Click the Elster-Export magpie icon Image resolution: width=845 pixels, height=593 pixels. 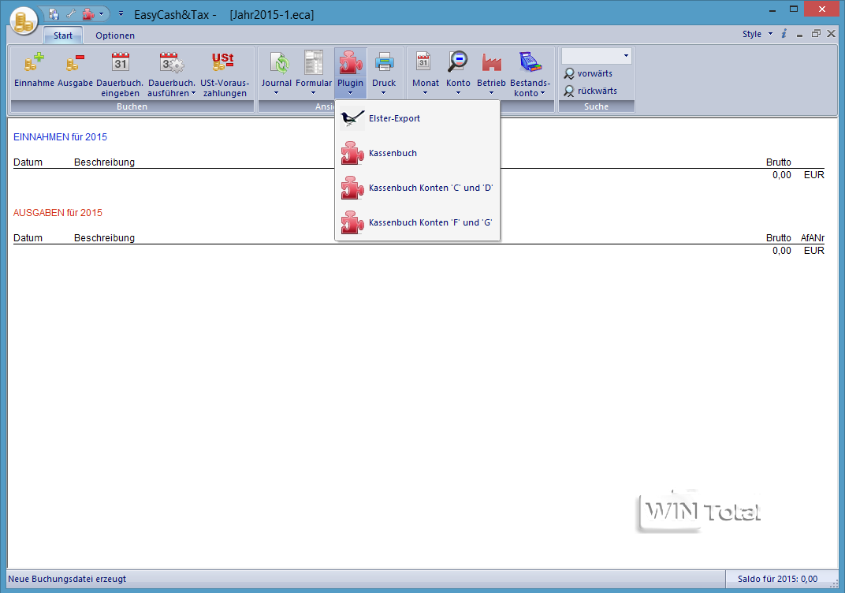pyautogui.click(x=352, y=118)
